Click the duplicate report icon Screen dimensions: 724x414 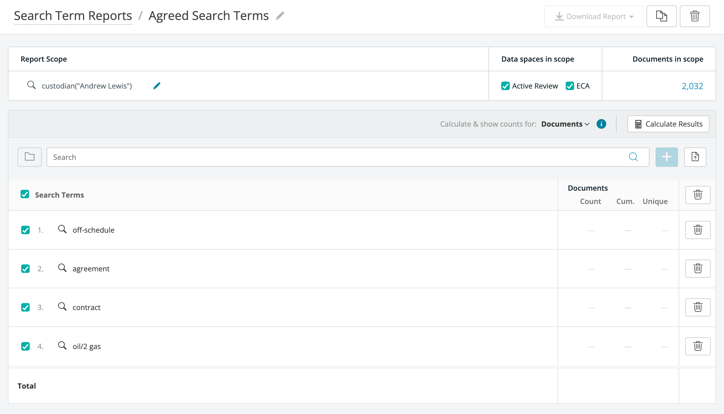pyautogui.click(x=661, y=16)
